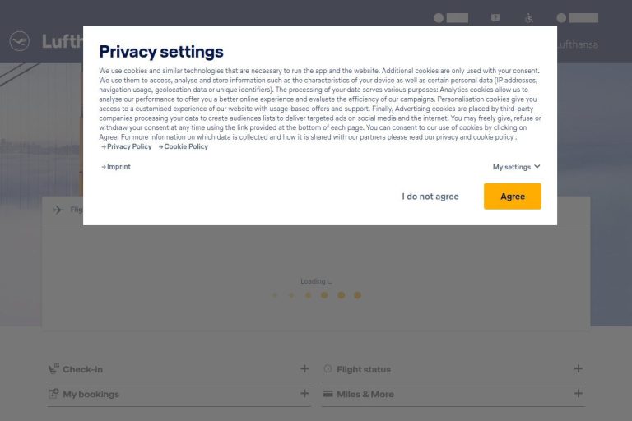
Task: Open the Miles & More label
Action: (365, 394)
